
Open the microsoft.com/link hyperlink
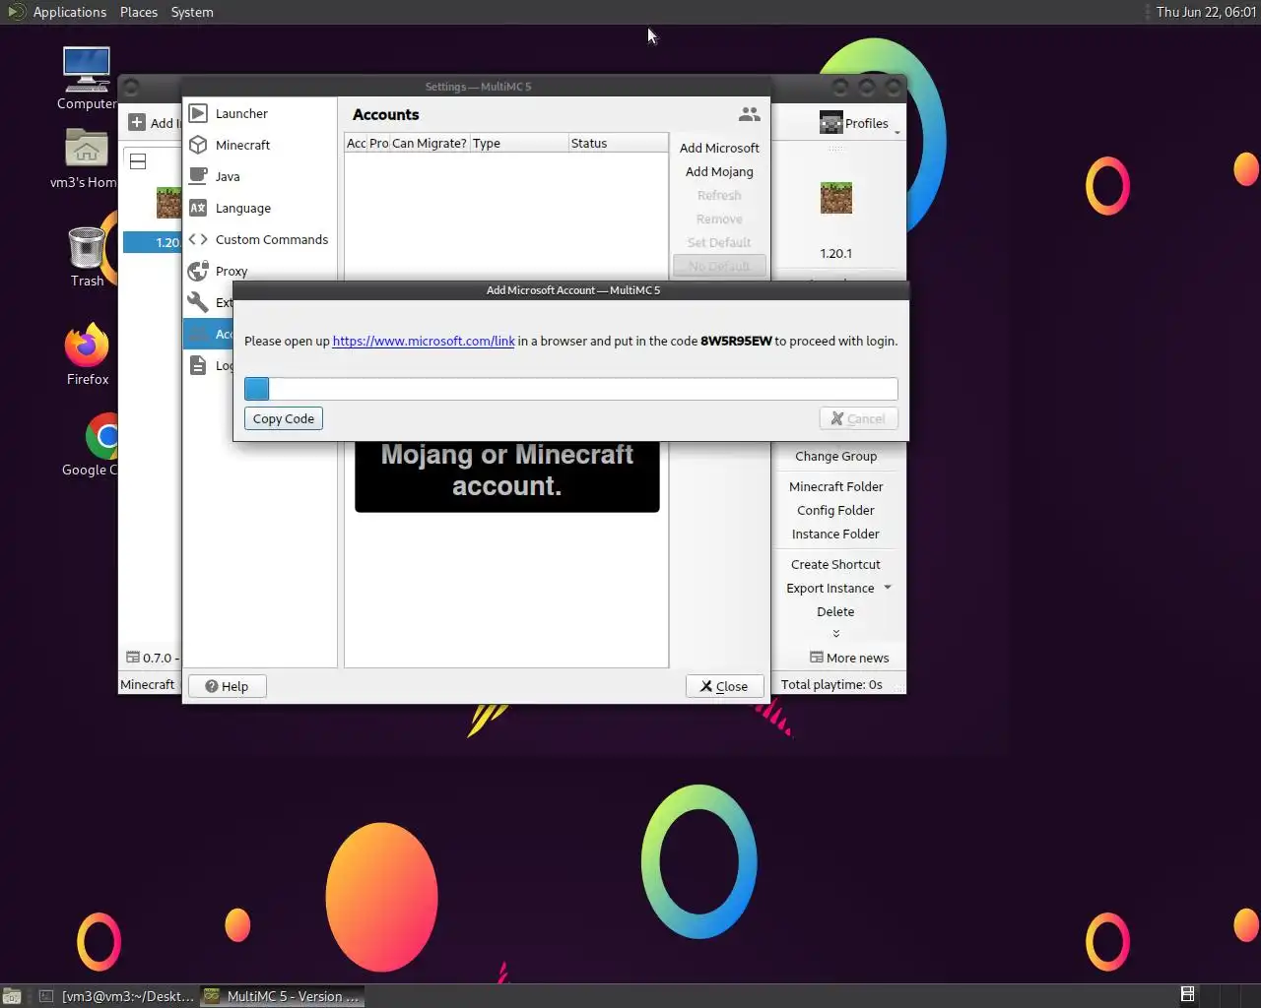(x=424, y=341)
